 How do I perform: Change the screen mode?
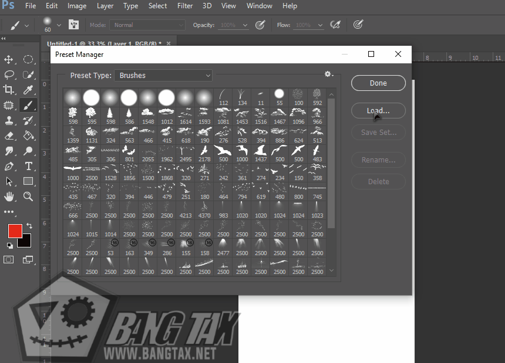coord(28,259)
